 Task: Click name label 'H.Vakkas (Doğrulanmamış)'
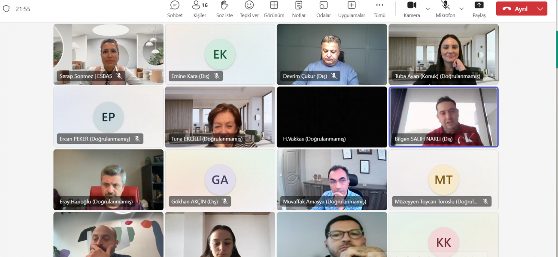click(x=314, y=139)
